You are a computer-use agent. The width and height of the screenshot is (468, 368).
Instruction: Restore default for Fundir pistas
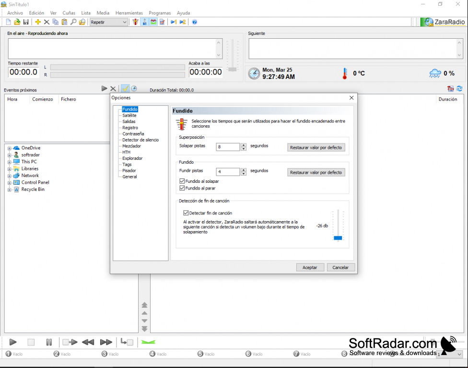(x=316, y=173)
